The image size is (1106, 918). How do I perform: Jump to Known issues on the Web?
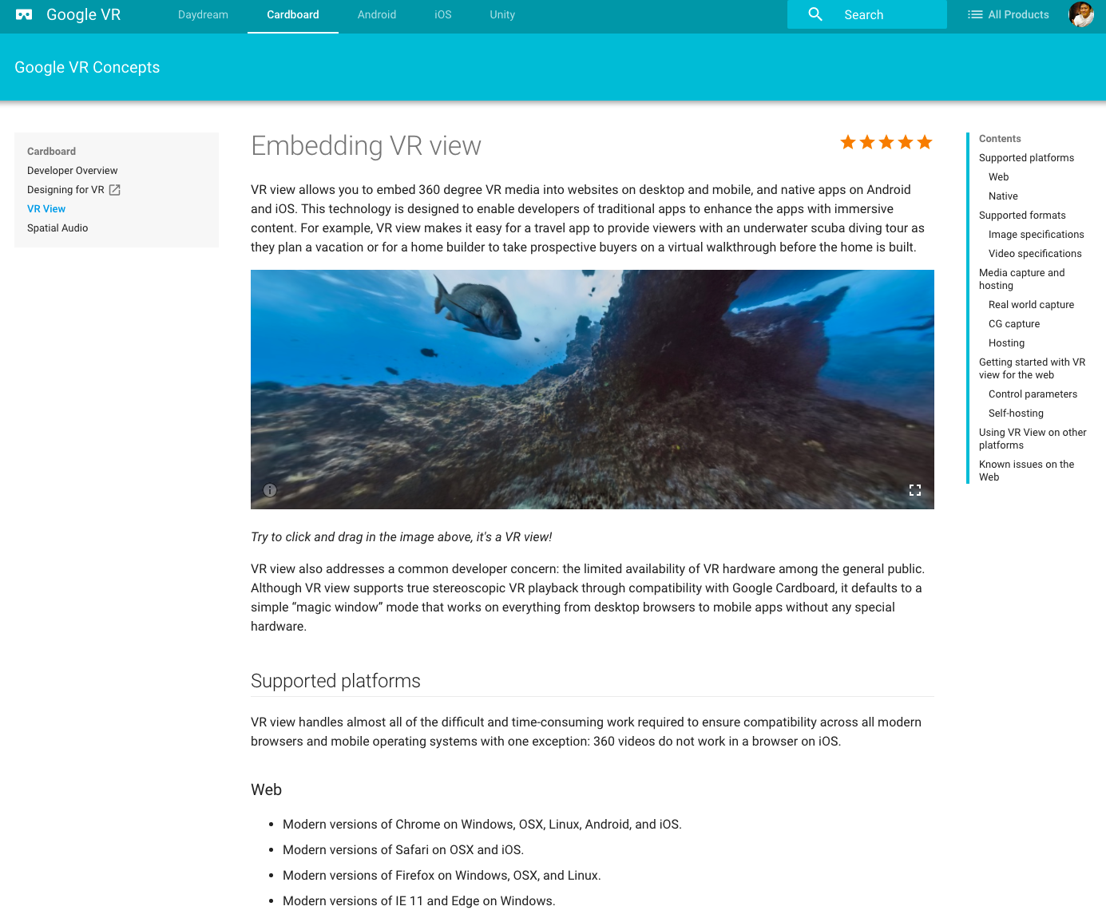(x=1026, y=470)
